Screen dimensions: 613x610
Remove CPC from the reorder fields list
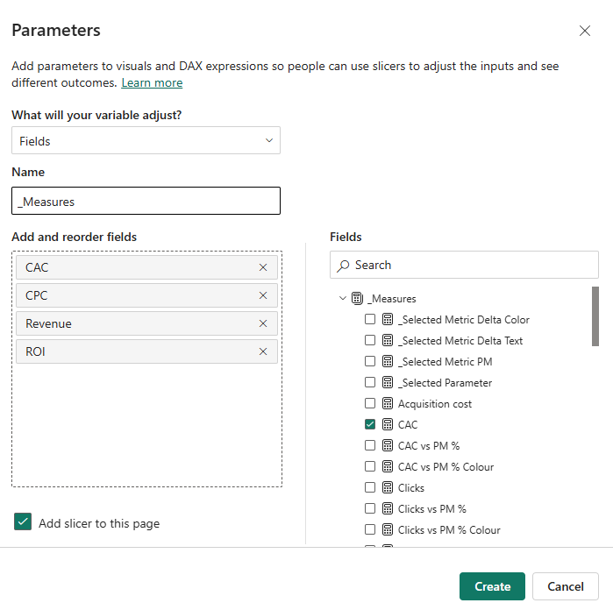263,295
